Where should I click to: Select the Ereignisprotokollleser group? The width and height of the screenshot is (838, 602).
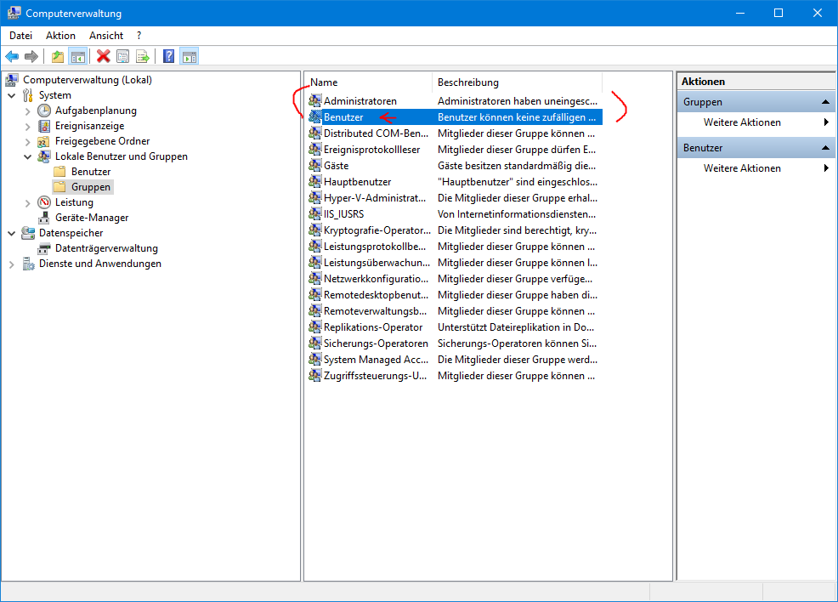(x=371, y=149)
